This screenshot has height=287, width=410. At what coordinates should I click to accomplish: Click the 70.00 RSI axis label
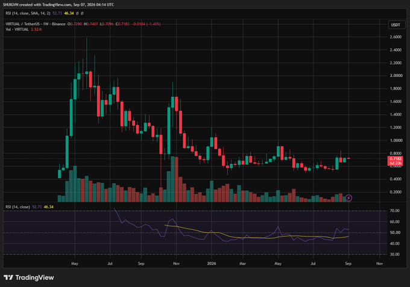[x=395, y=211]
